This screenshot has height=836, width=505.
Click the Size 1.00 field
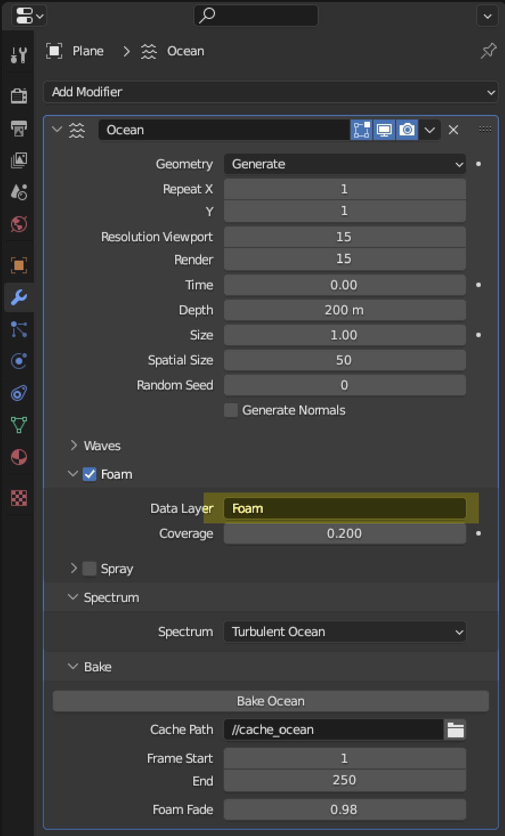345,335
